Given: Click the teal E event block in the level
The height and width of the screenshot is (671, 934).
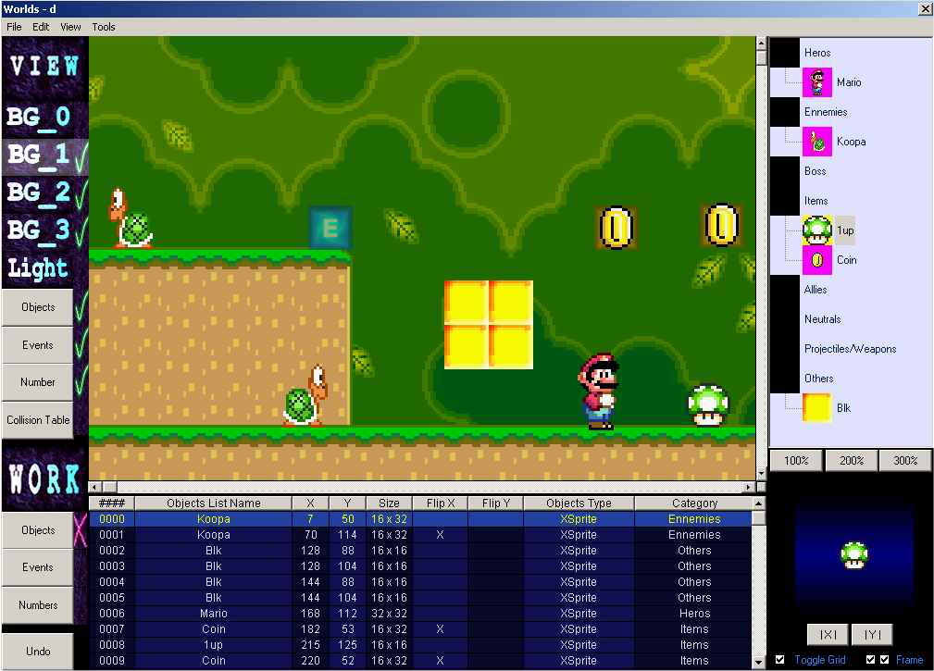Looking at the screenshot, I should pyautogui.click(x=330, y=228).
